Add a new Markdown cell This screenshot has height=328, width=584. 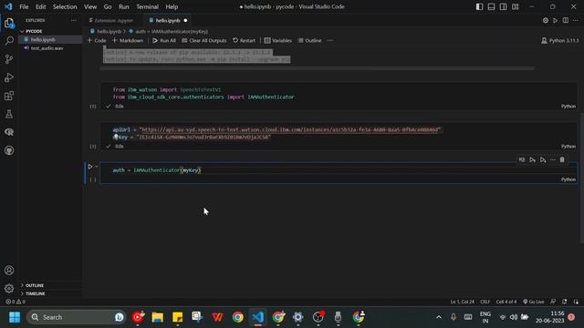pyautogui.click(x=128, y=40)
